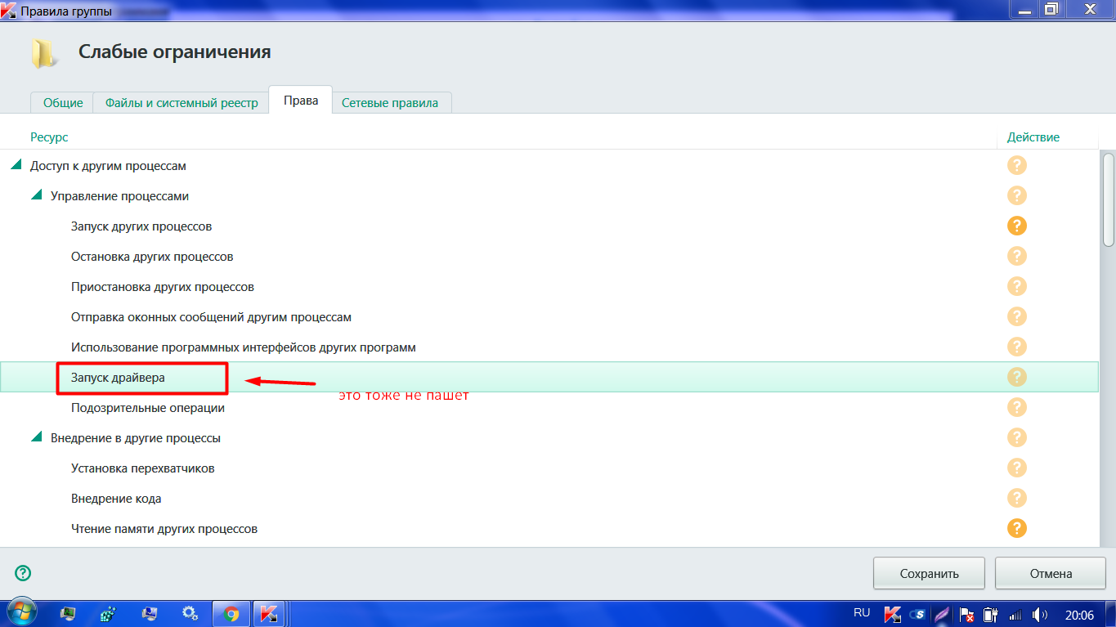Change action for Управление процессами
The height and width of the screenshot is (627, 1116).
[1016, 196]
